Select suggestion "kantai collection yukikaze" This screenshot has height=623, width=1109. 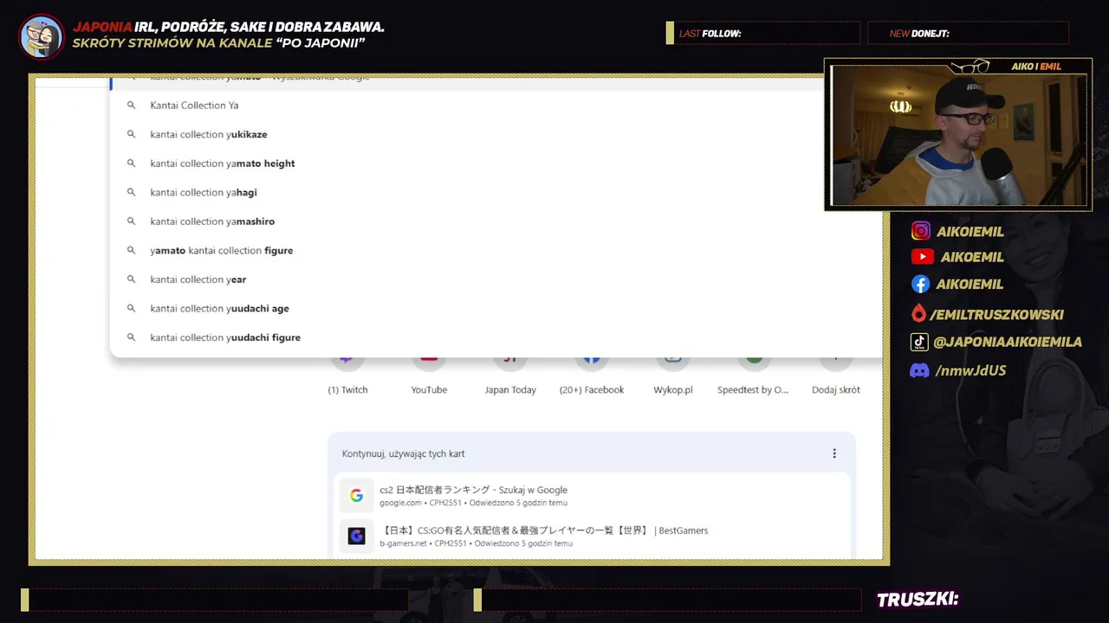pos(496,134)
